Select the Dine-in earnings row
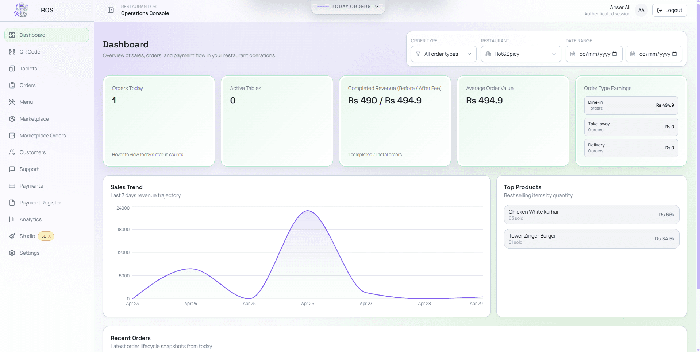The height and width of the screenshot is (352, 700). (x=631, y=105)
